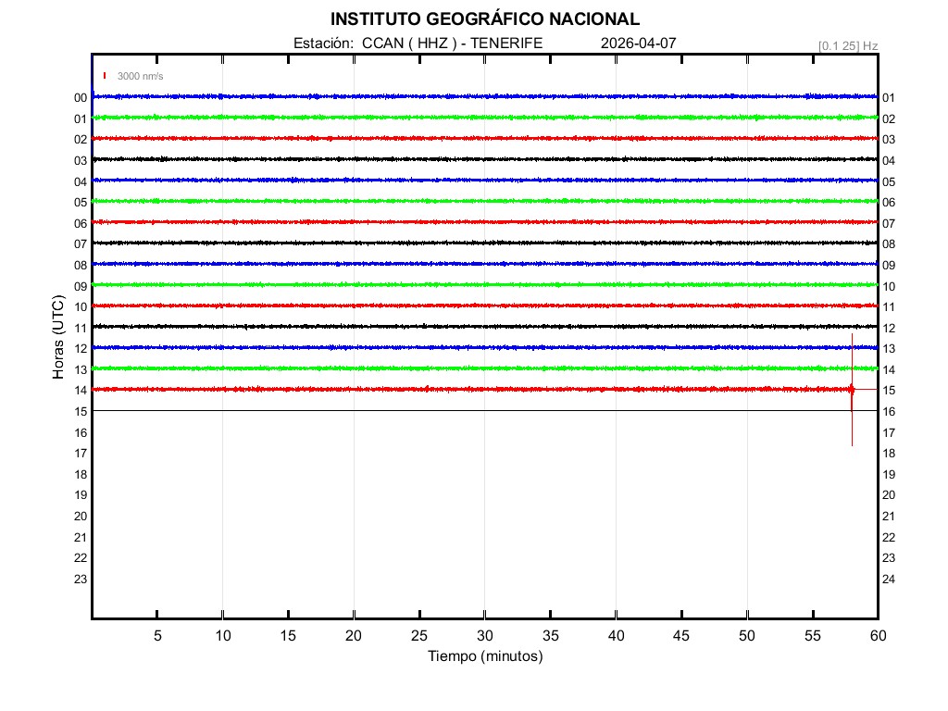The width and height of the screenshot is (948, 711).
Task: Click the right-side hour label 24
Action: pos(889,579)
